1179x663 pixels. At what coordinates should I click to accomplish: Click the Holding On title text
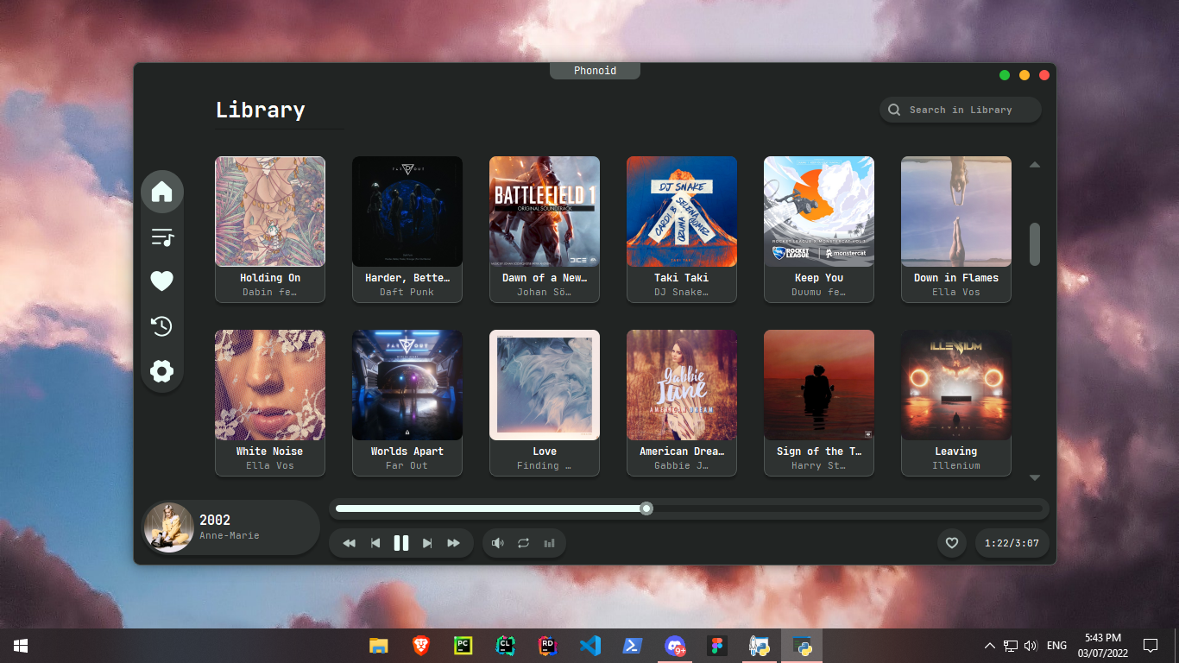[270, 278]
